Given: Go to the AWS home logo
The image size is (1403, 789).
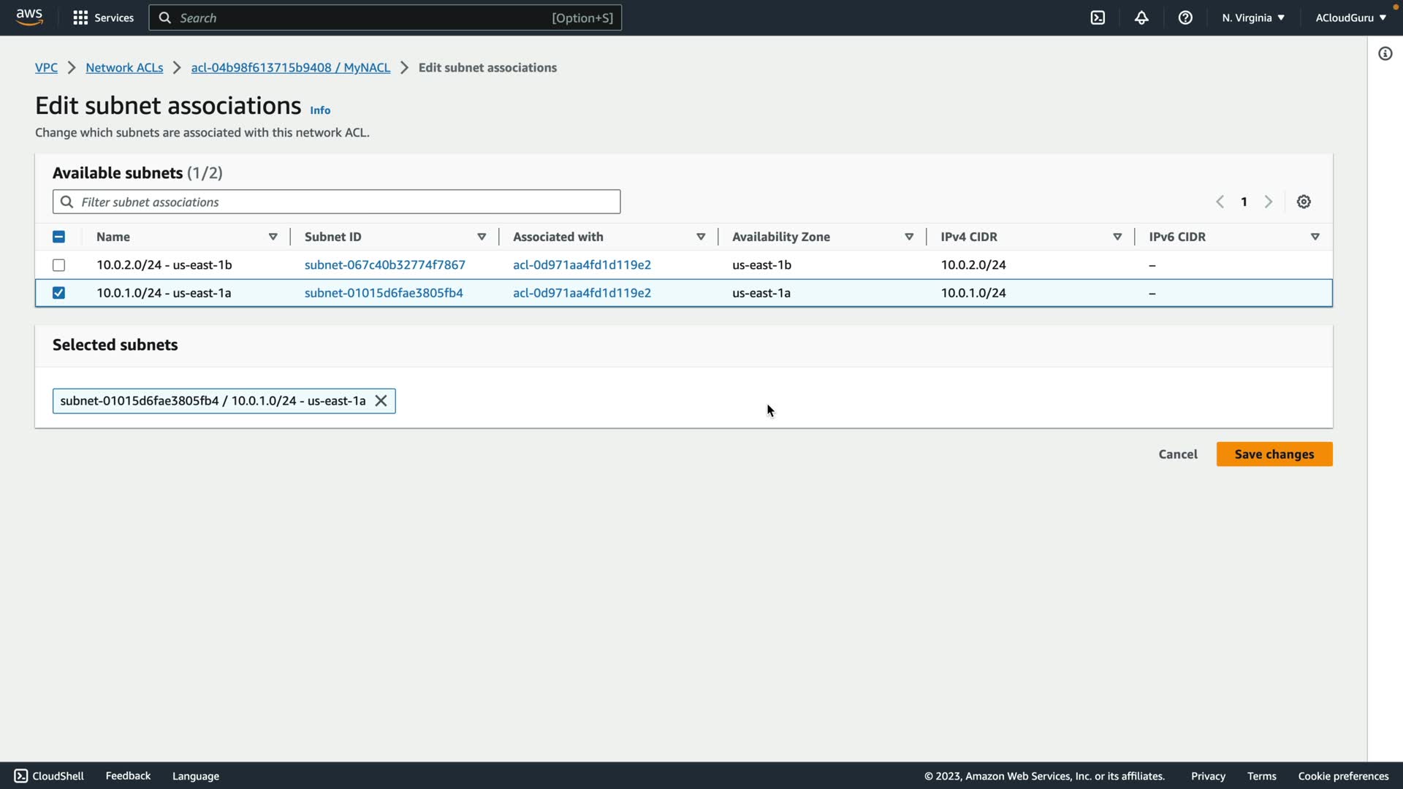Looking at the screenshot, I should tap(29, 17).
